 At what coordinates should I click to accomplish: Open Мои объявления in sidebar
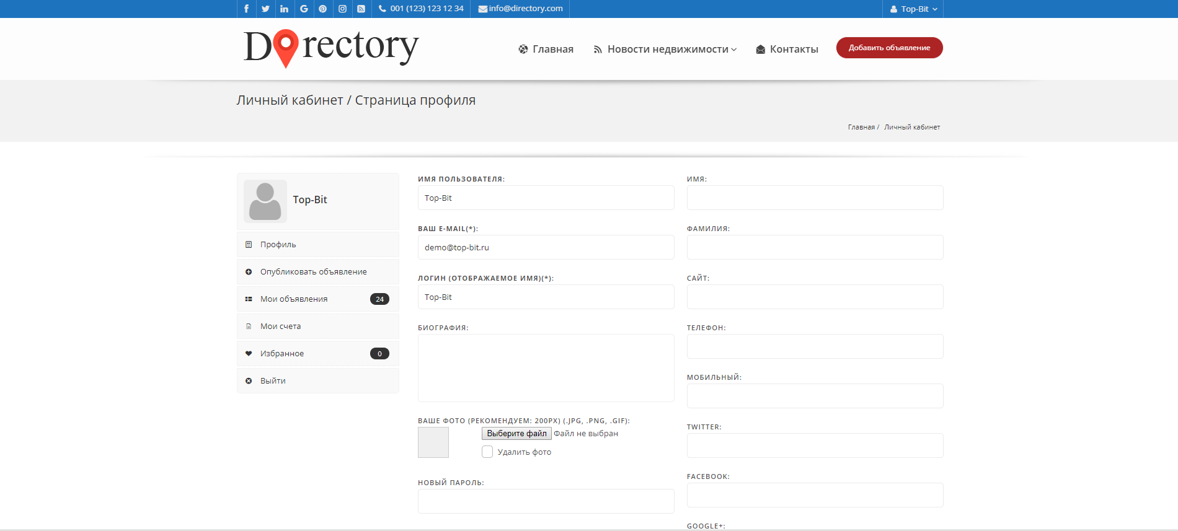318,299
